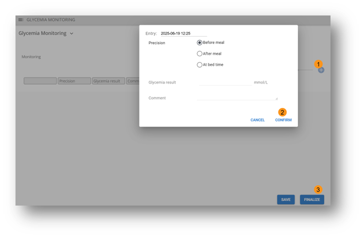Click into the Comment text area

coord(236,97)
